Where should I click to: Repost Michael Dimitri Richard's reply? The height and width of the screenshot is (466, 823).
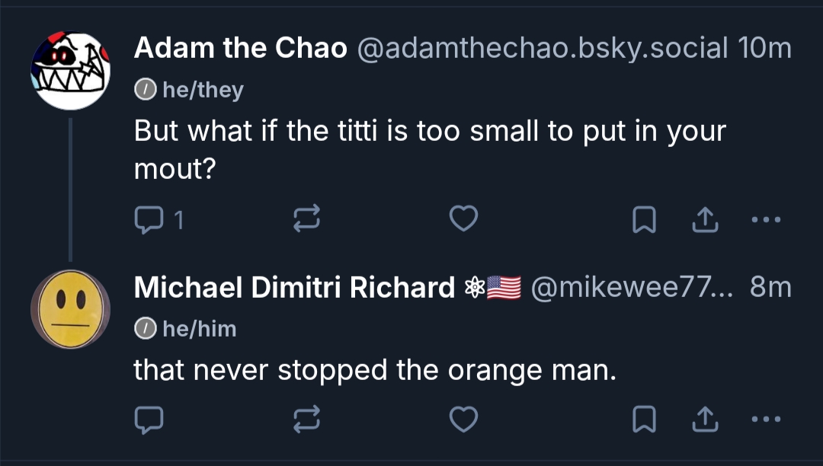point(306,419)
